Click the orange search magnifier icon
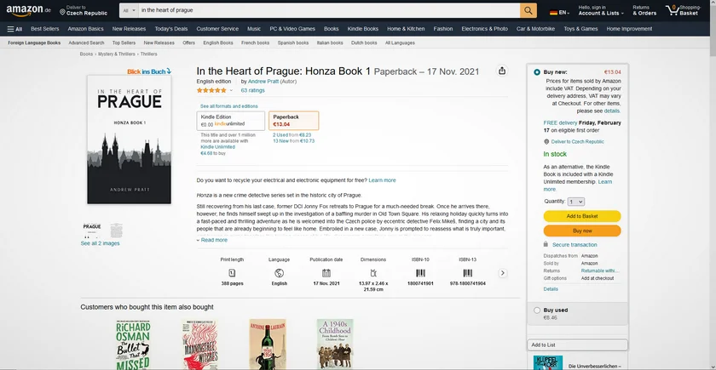This screenshot has width=716, height=370. point(528,10)
